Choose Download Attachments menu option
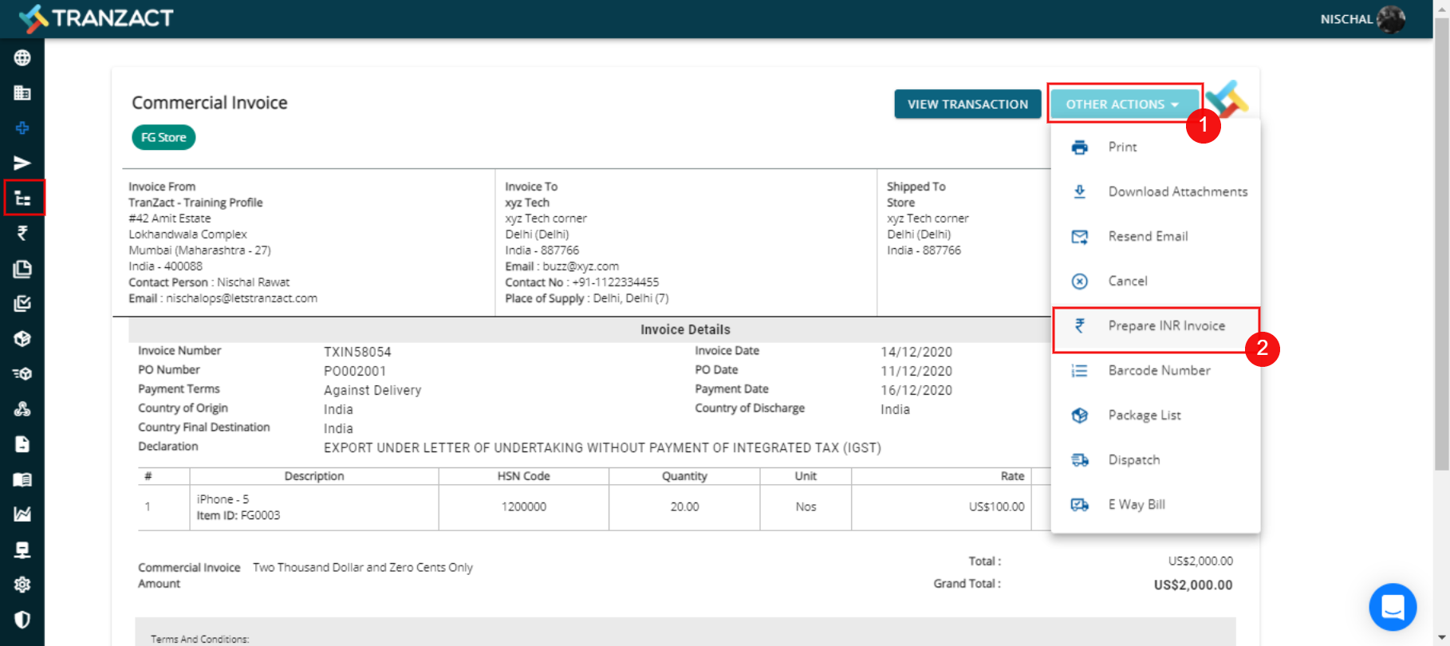This screenshot has width=1450, height=646. (1177, 192)
